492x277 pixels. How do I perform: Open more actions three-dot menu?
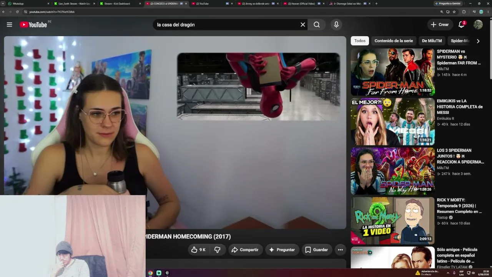(x=340, y=250)
